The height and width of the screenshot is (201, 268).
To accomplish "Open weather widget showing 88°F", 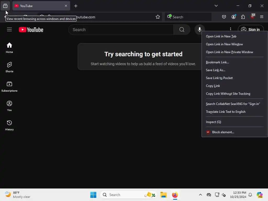I will click(18, 195).
